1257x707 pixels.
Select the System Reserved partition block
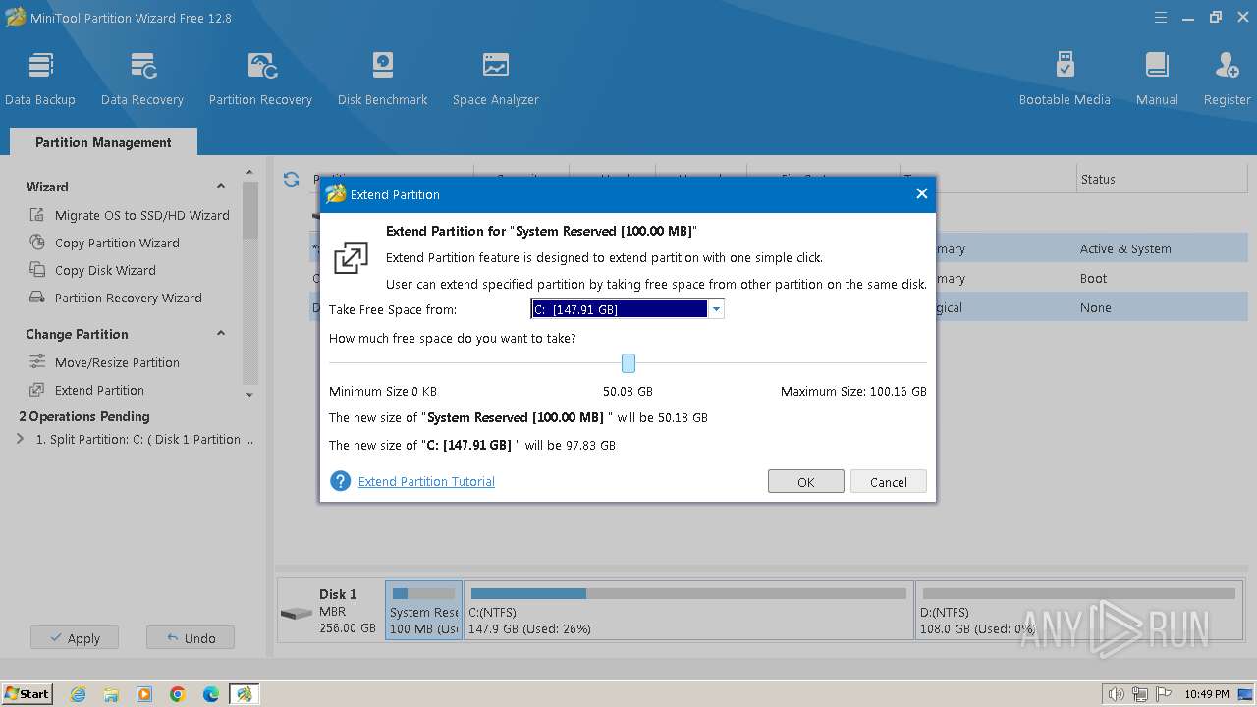pyautogui.click(x=423, y=610)
